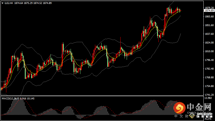Click the OHLC price values in header

[33, 3]
